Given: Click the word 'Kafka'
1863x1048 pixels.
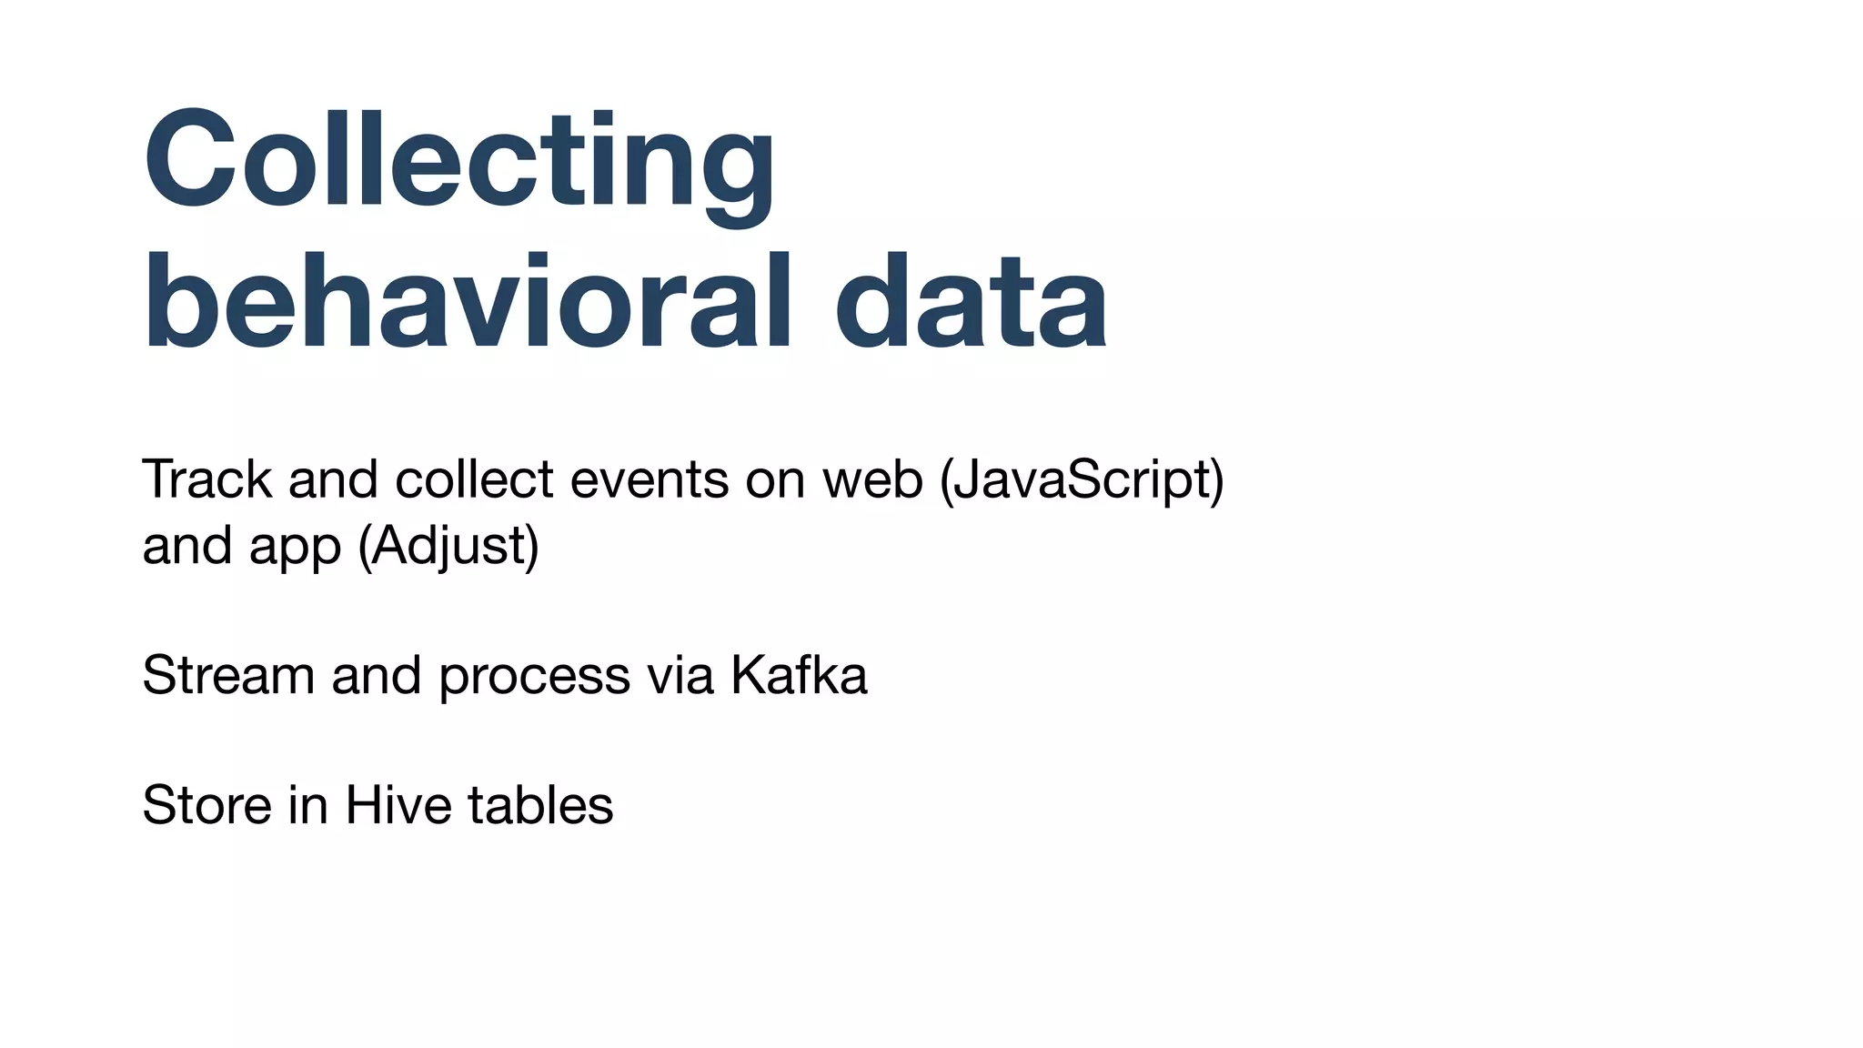Looking at the screenshot, I should [799, 676].
